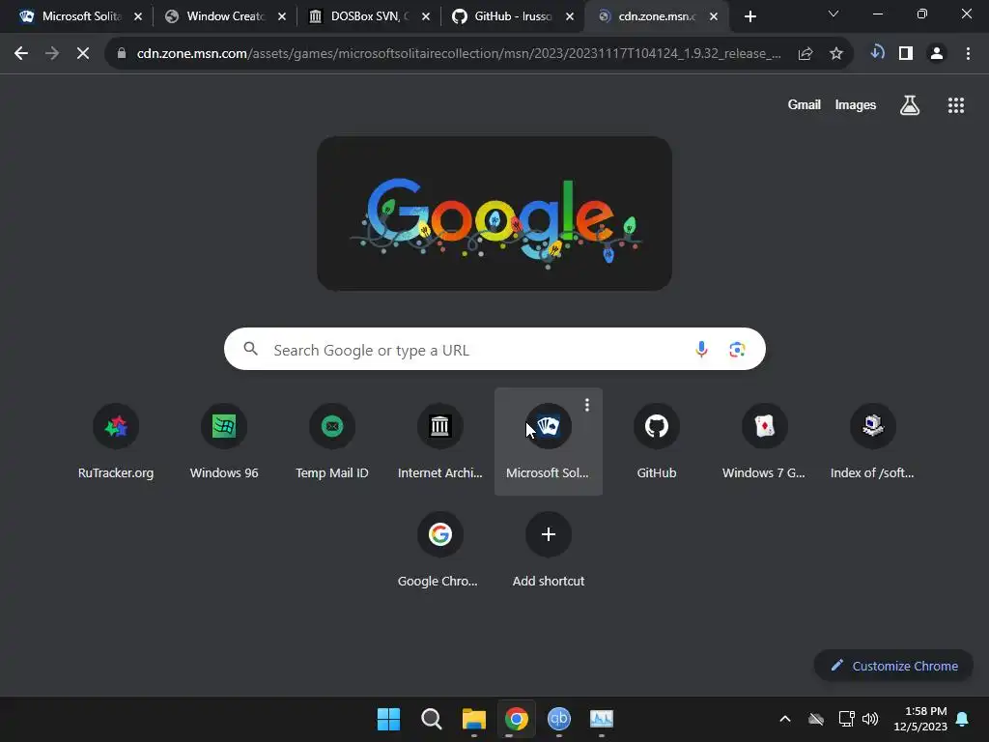
Task: Open the notifications bell icon
Action: point(963,719)
